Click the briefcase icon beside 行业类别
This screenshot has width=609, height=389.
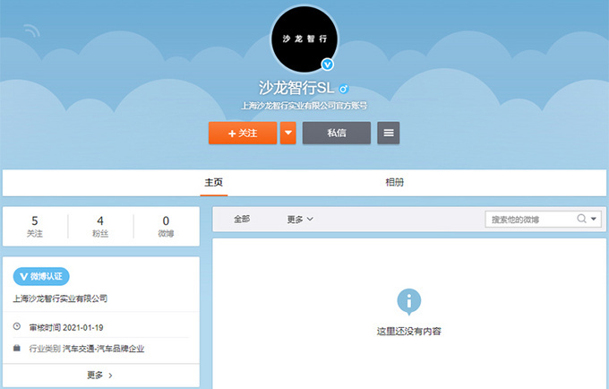point(17,348)
